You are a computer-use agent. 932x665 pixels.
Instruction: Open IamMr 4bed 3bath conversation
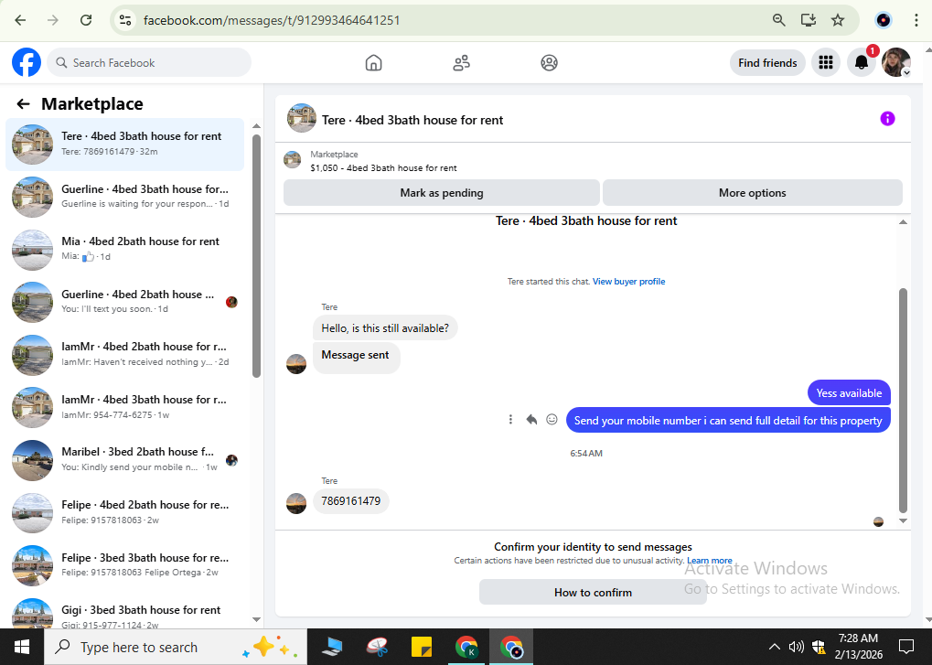124,407
